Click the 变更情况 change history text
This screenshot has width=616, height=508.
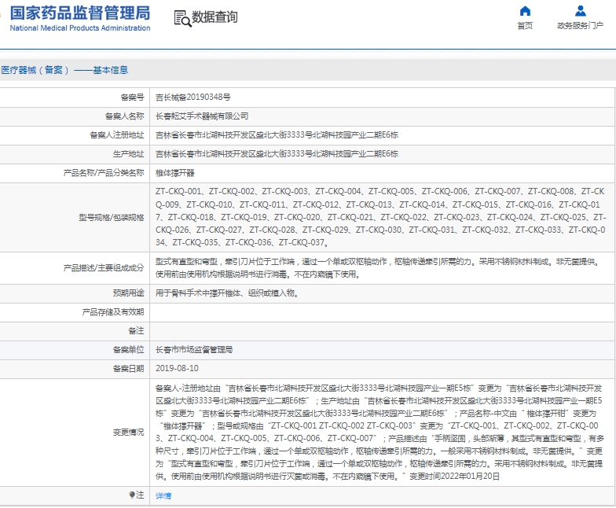(x=379, y=433)
